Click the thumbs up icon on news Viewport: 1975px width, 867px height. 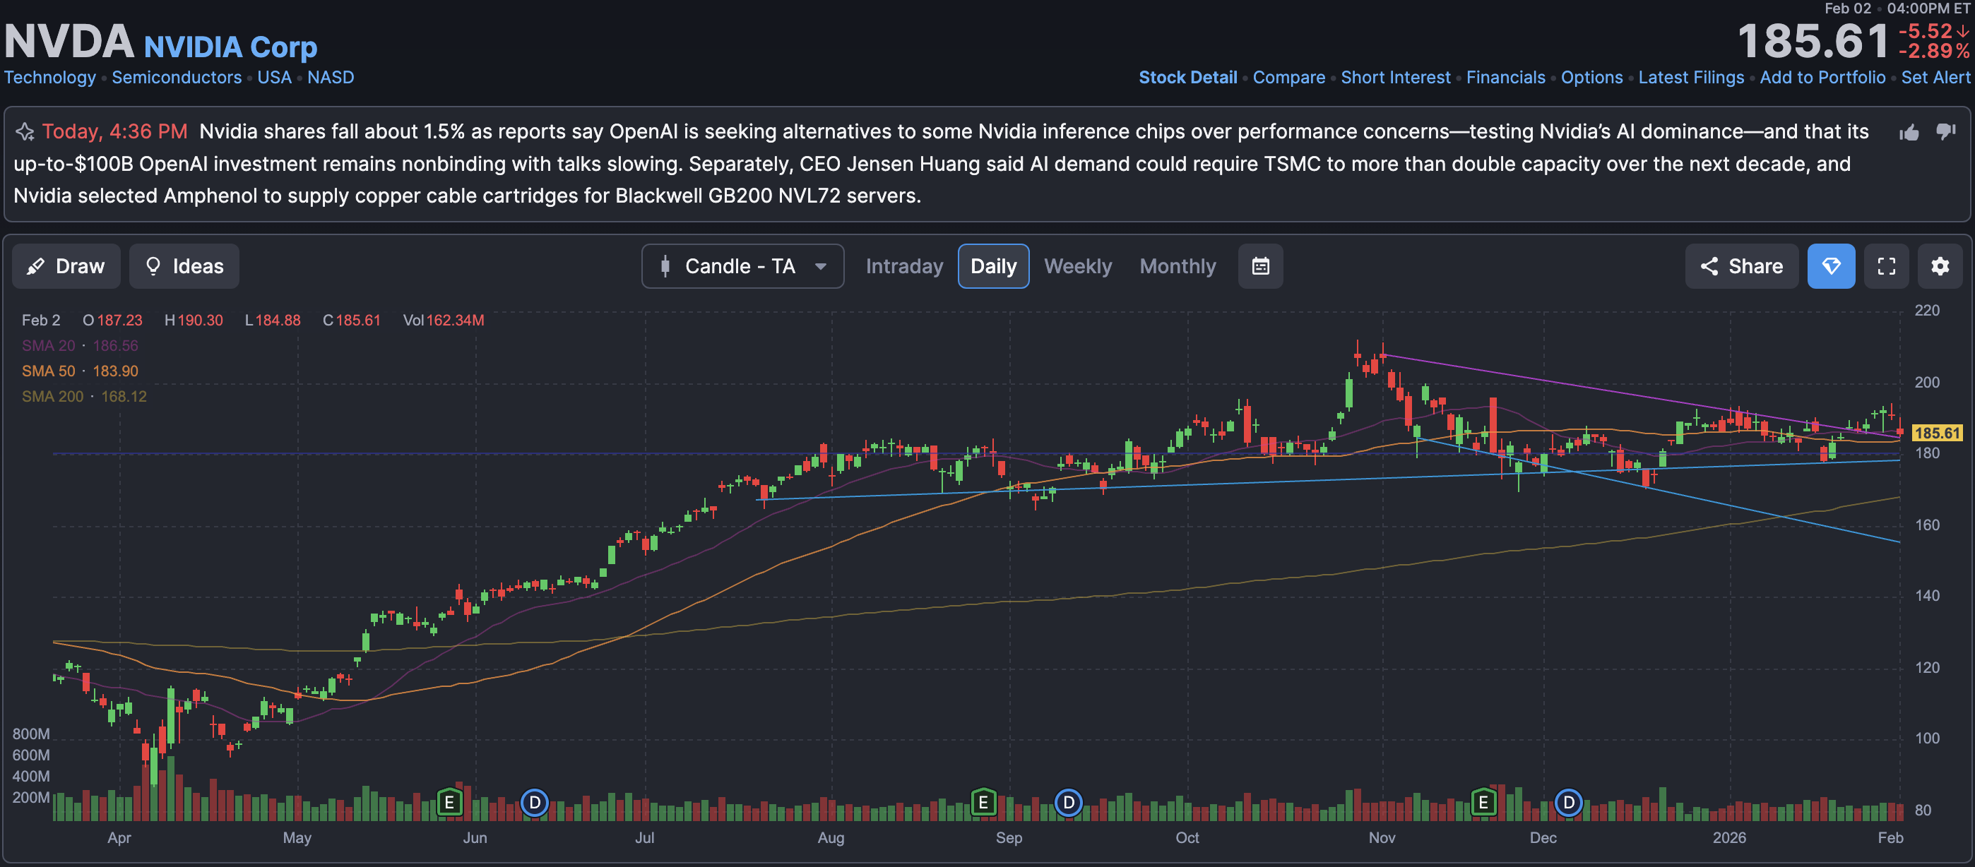pyautogui.click(x=1909, y=133)
